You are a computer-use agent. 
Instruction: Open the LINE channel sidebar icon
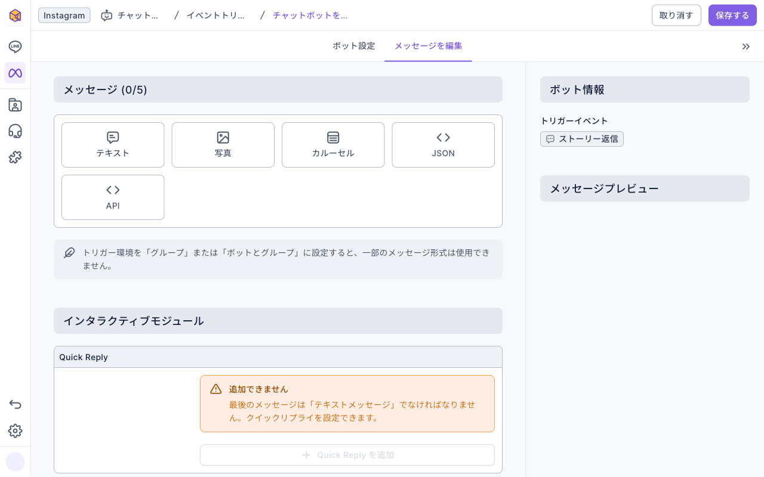point(15,47)
